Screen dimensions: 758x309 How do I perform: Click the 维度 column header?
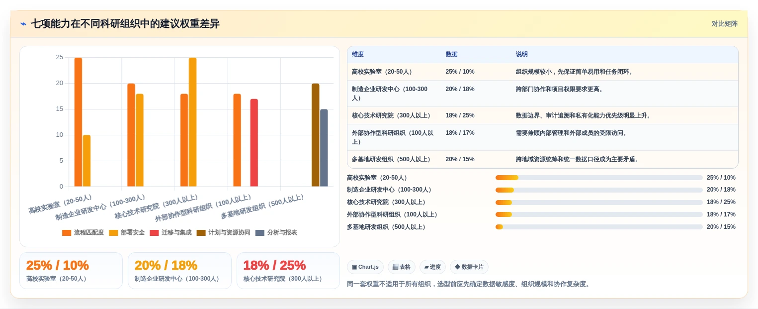358,55
